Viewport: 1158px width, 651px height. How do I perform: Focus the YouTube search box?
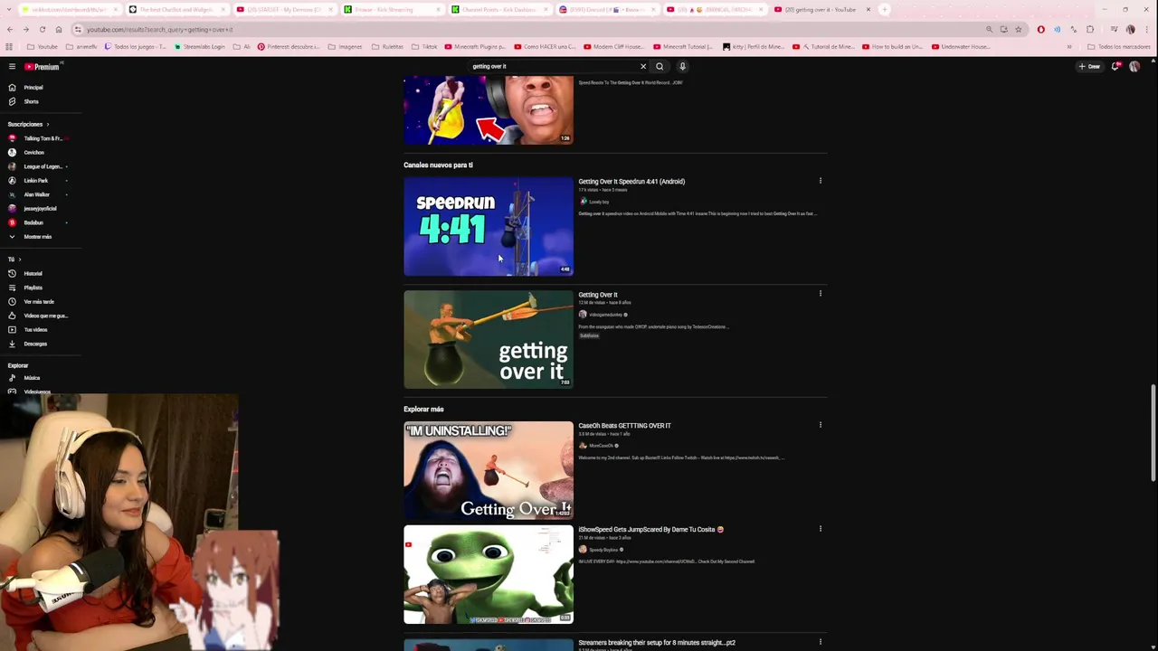(552, 66)
